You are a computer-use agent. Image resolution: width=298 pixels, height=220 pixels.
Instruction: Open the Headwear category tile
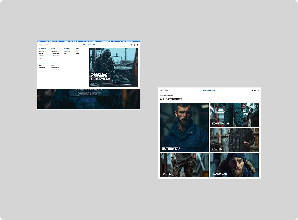[x=234, y=165]
